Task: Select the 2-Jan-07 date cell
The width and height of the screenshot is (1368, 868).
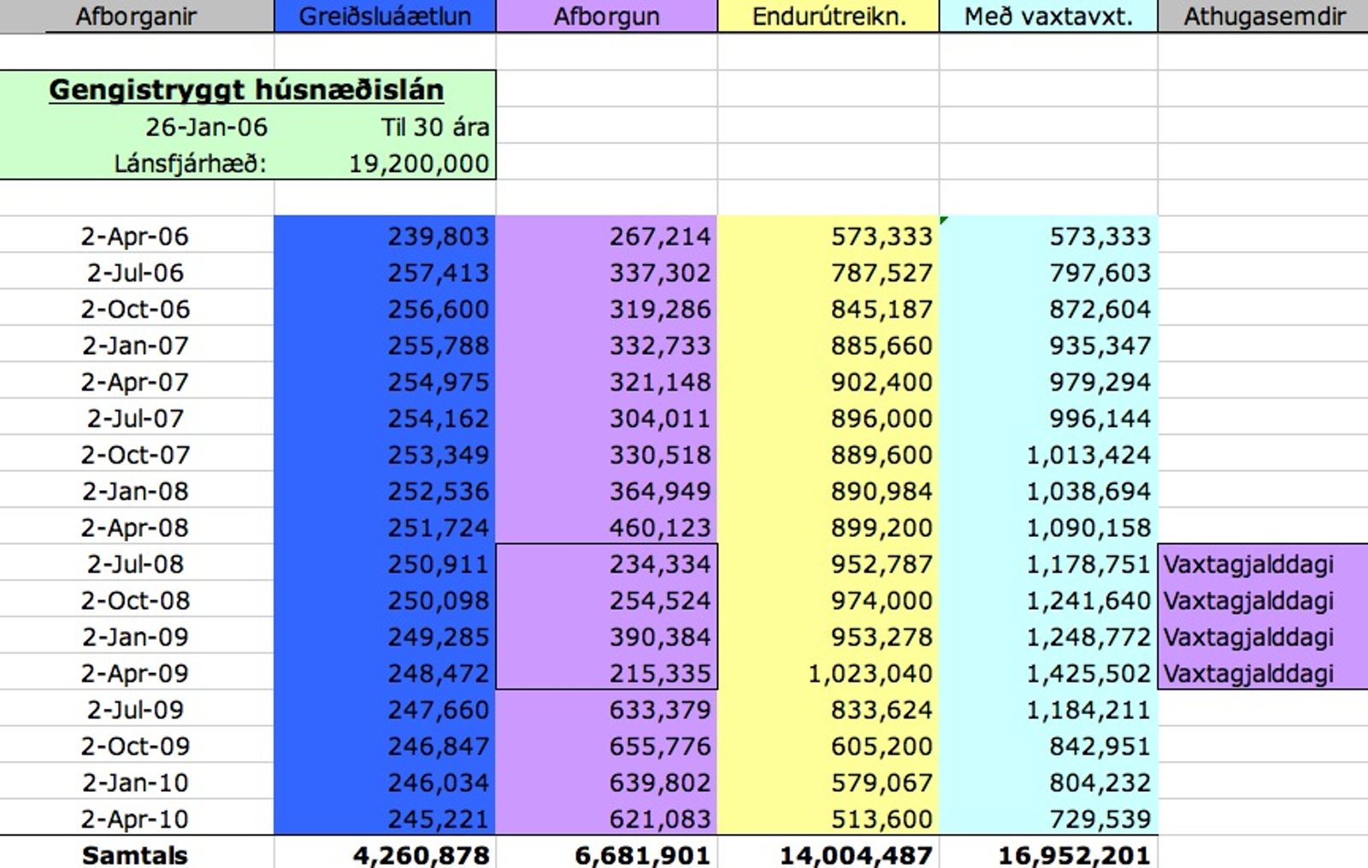Action: (x=137, y=345)
